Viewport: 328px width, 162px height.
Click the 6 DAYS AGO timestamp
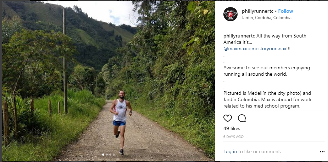[x=233, y=137]
